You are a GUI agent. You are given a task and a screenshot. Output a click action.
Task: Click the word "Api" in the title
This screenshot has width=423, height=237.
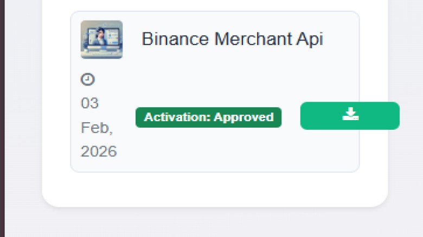310,39
